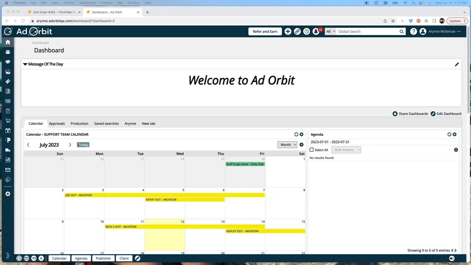The image size is (471, 265).
Task: Refresh the Support Team Calendar widget
Action: point(296,134)
